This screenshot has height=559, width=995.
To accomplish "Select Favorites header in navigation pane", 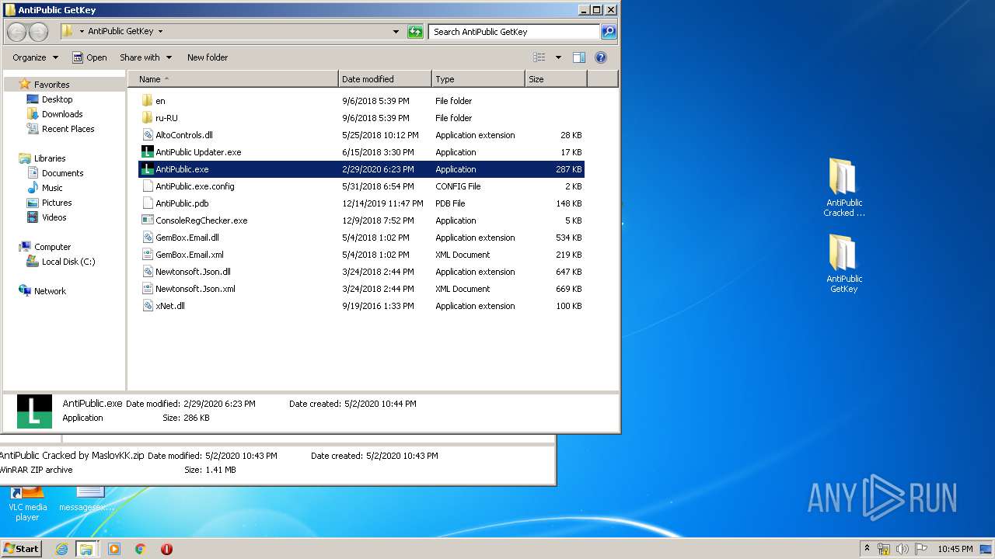I will pyautogui.click(x=44, y=85).
